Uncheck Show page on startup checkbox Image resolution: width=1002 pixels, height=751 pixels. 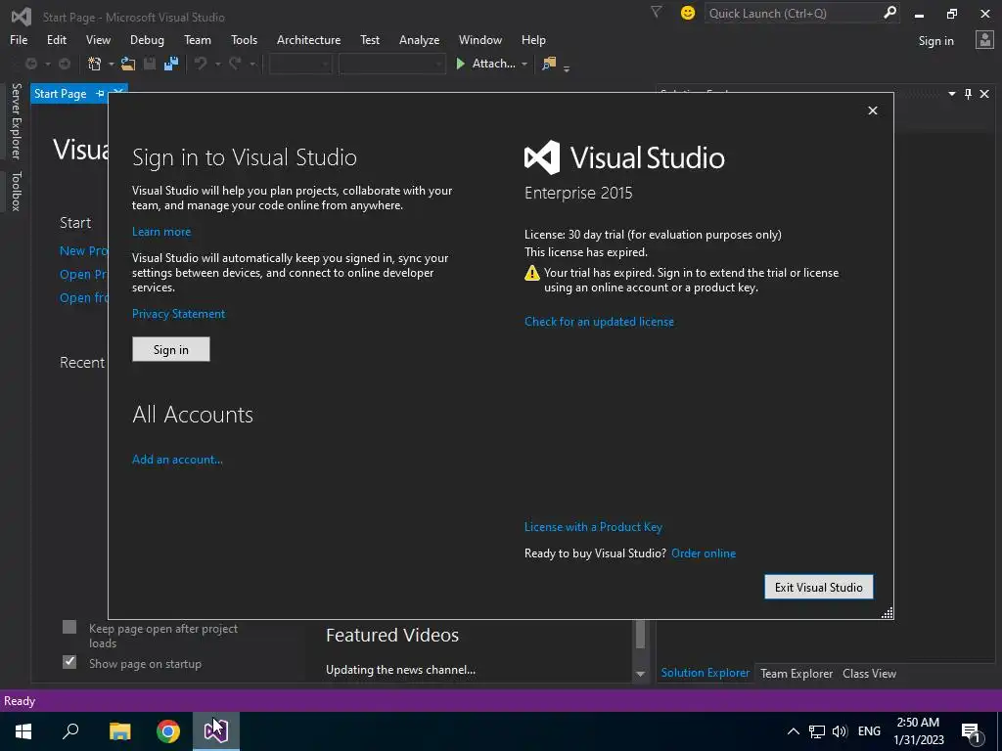click(x=69, y=662)
